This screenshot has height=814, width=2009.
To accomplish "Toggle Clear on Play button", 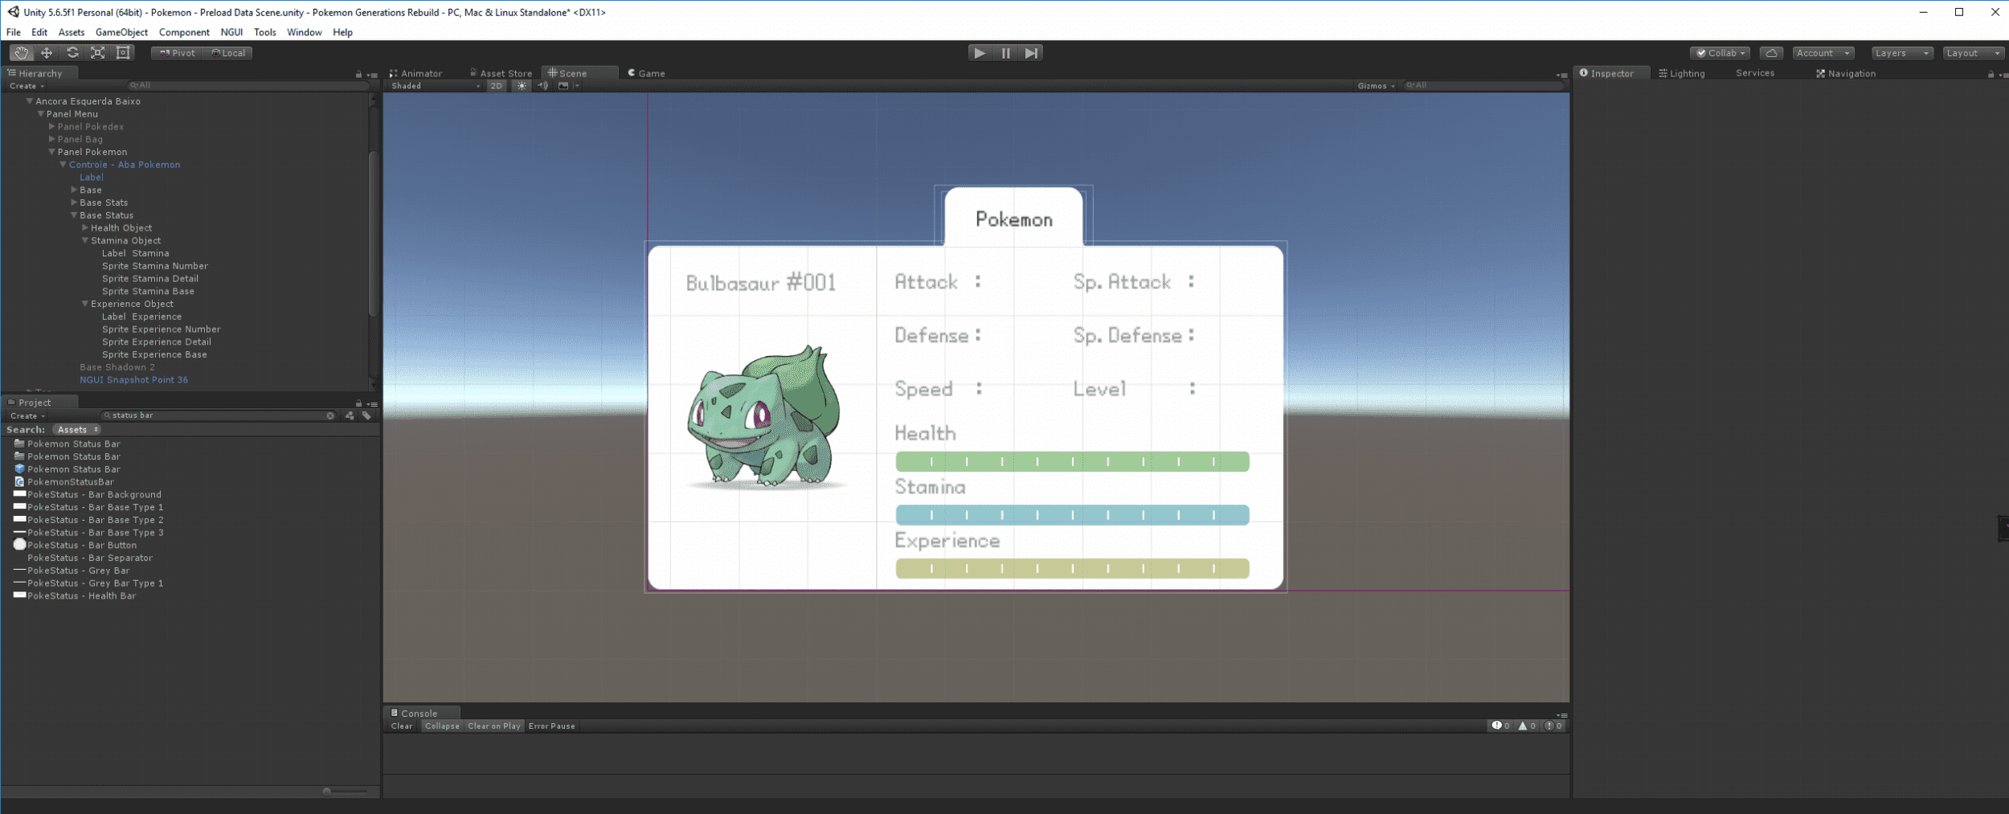I will [x=493, y=726].
